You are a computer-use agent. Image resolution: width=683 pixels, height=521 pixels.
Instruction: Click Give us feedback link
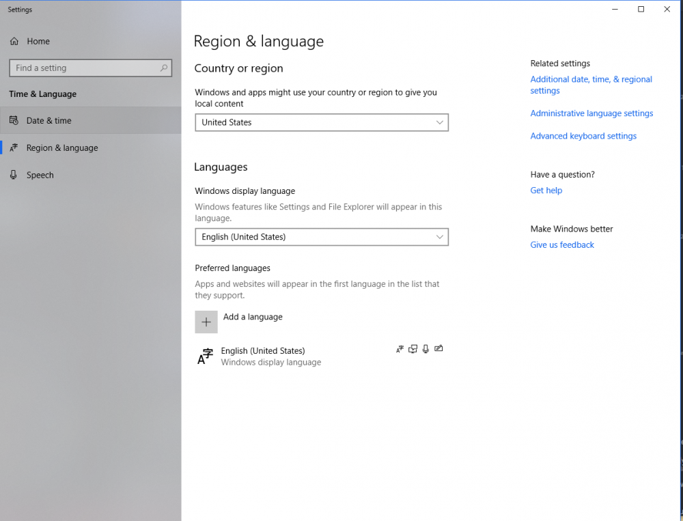[562, 245]
